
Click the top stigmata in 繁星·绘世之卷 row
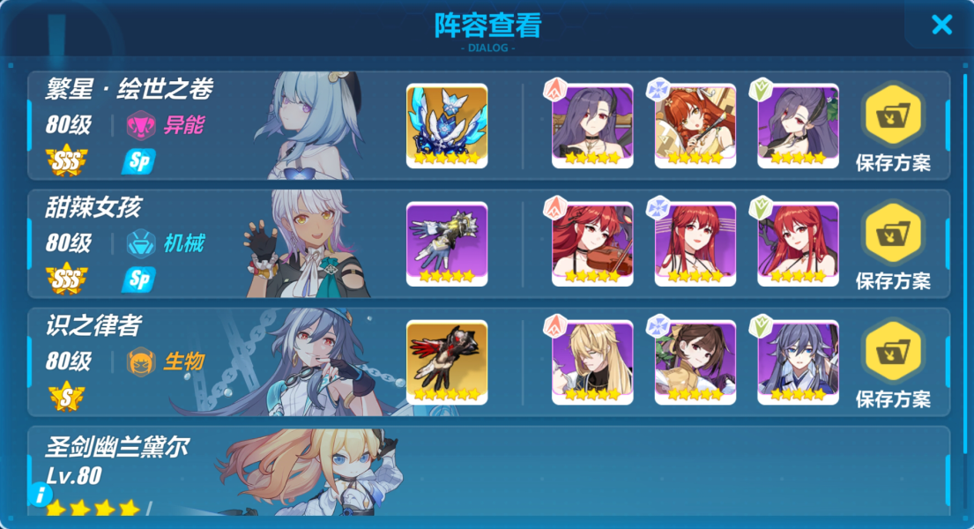(x=592, y=126)
